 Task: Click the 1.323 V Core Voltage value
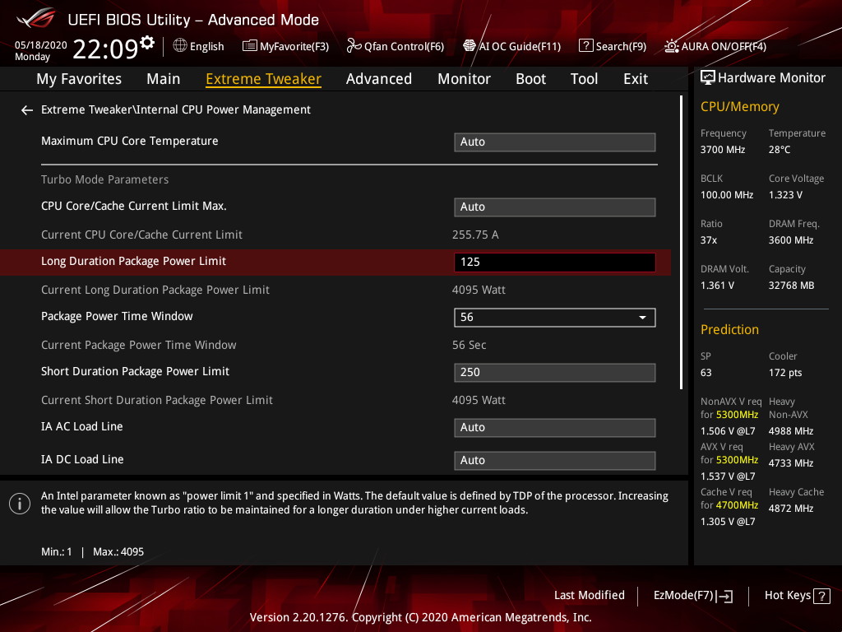(x=785, y=194)
